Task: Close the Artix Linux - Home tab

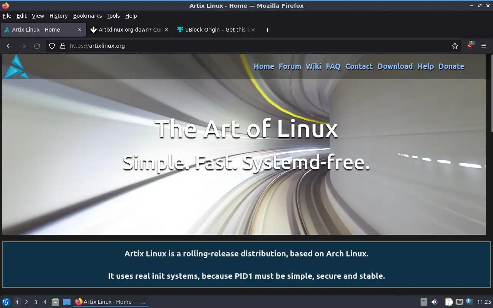Action: [x=80, y=30]
